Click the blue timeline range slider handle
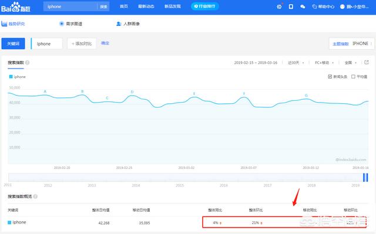The image size is (376, 234). 365,178
